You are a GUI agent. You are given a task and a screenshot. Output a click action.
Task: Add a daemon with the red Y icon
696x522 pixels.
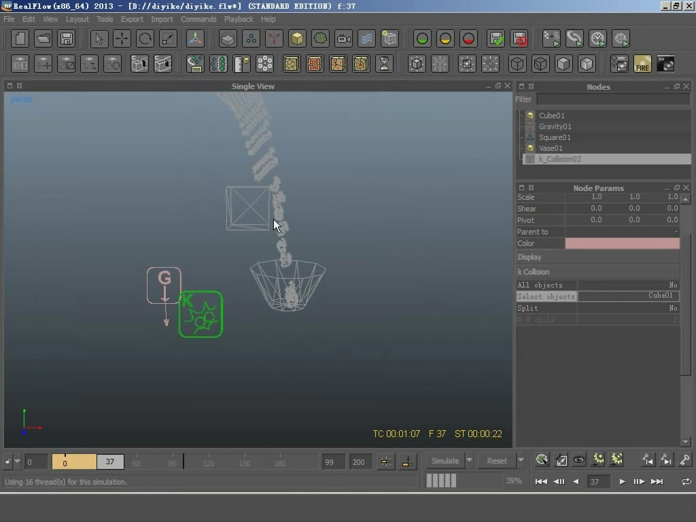[274, 39]
